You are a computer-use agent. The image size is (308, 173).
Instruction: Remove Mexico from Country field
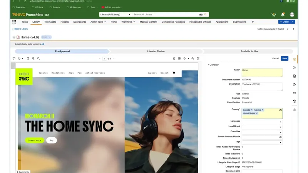263,110
